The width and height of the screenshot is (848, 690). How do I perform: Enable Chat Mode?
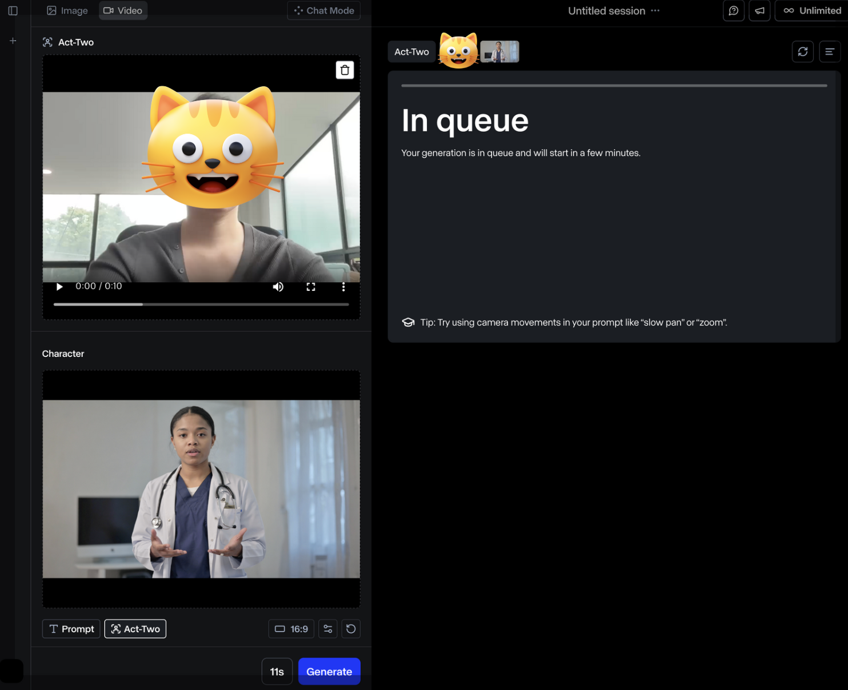click(323, 11)
